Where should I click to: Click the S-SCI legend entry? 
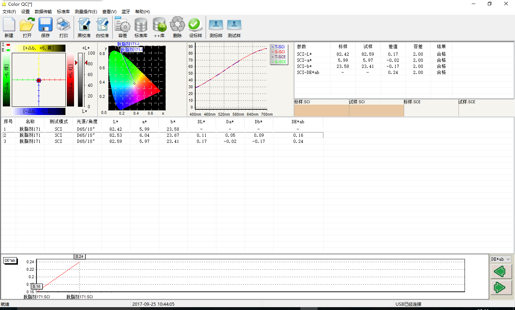(279, 52)
